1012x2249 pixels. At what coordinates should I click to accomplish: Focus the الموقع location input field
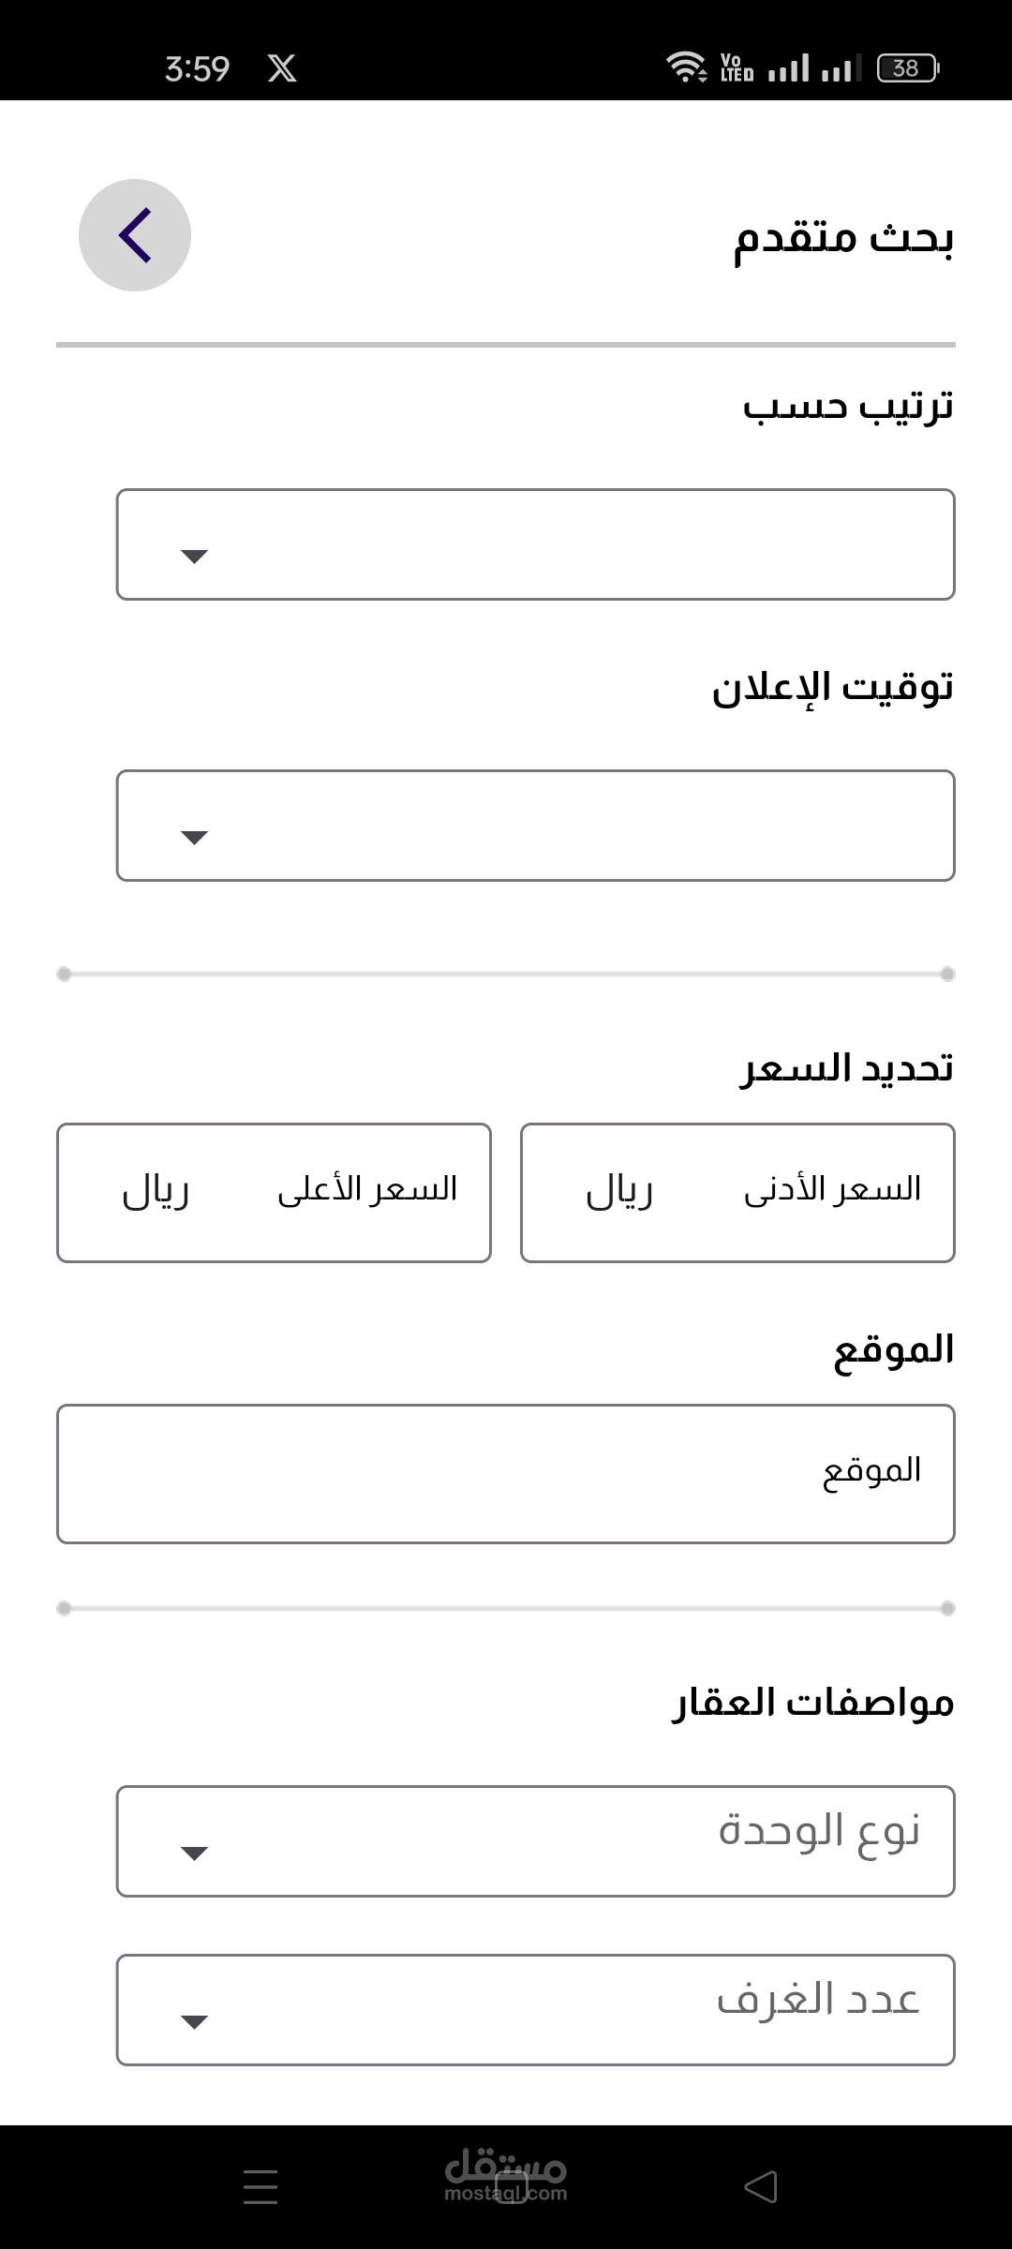click(x=506, y=1474)
